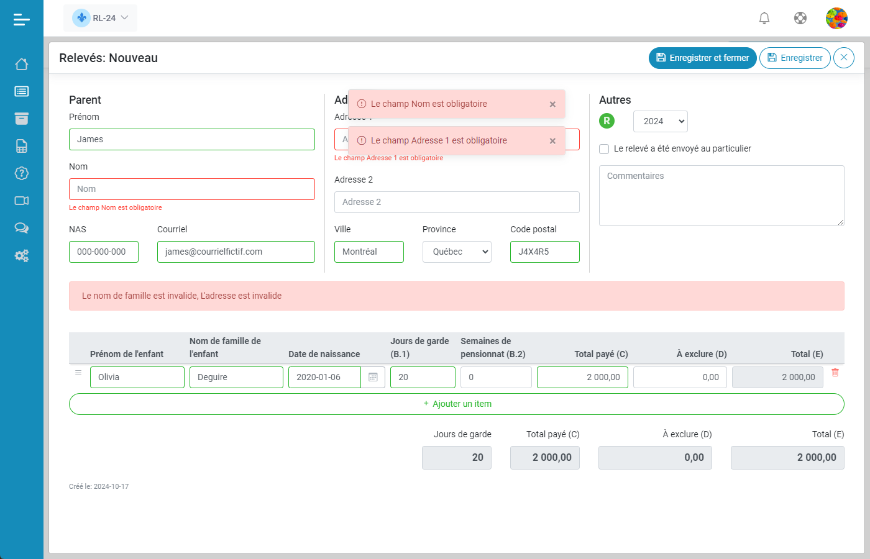Dismiss the 'champ Nom est obligatoire' alert

click(552, 104)
